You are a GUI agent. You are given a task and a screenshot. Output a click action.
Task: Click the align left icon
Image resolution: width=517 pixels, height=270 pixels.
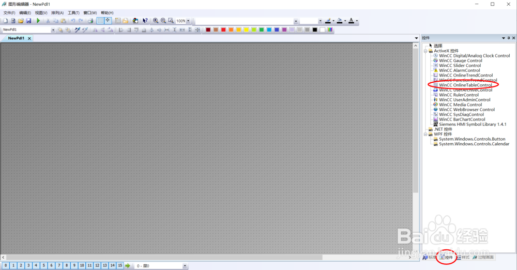(x=121, y=29)
